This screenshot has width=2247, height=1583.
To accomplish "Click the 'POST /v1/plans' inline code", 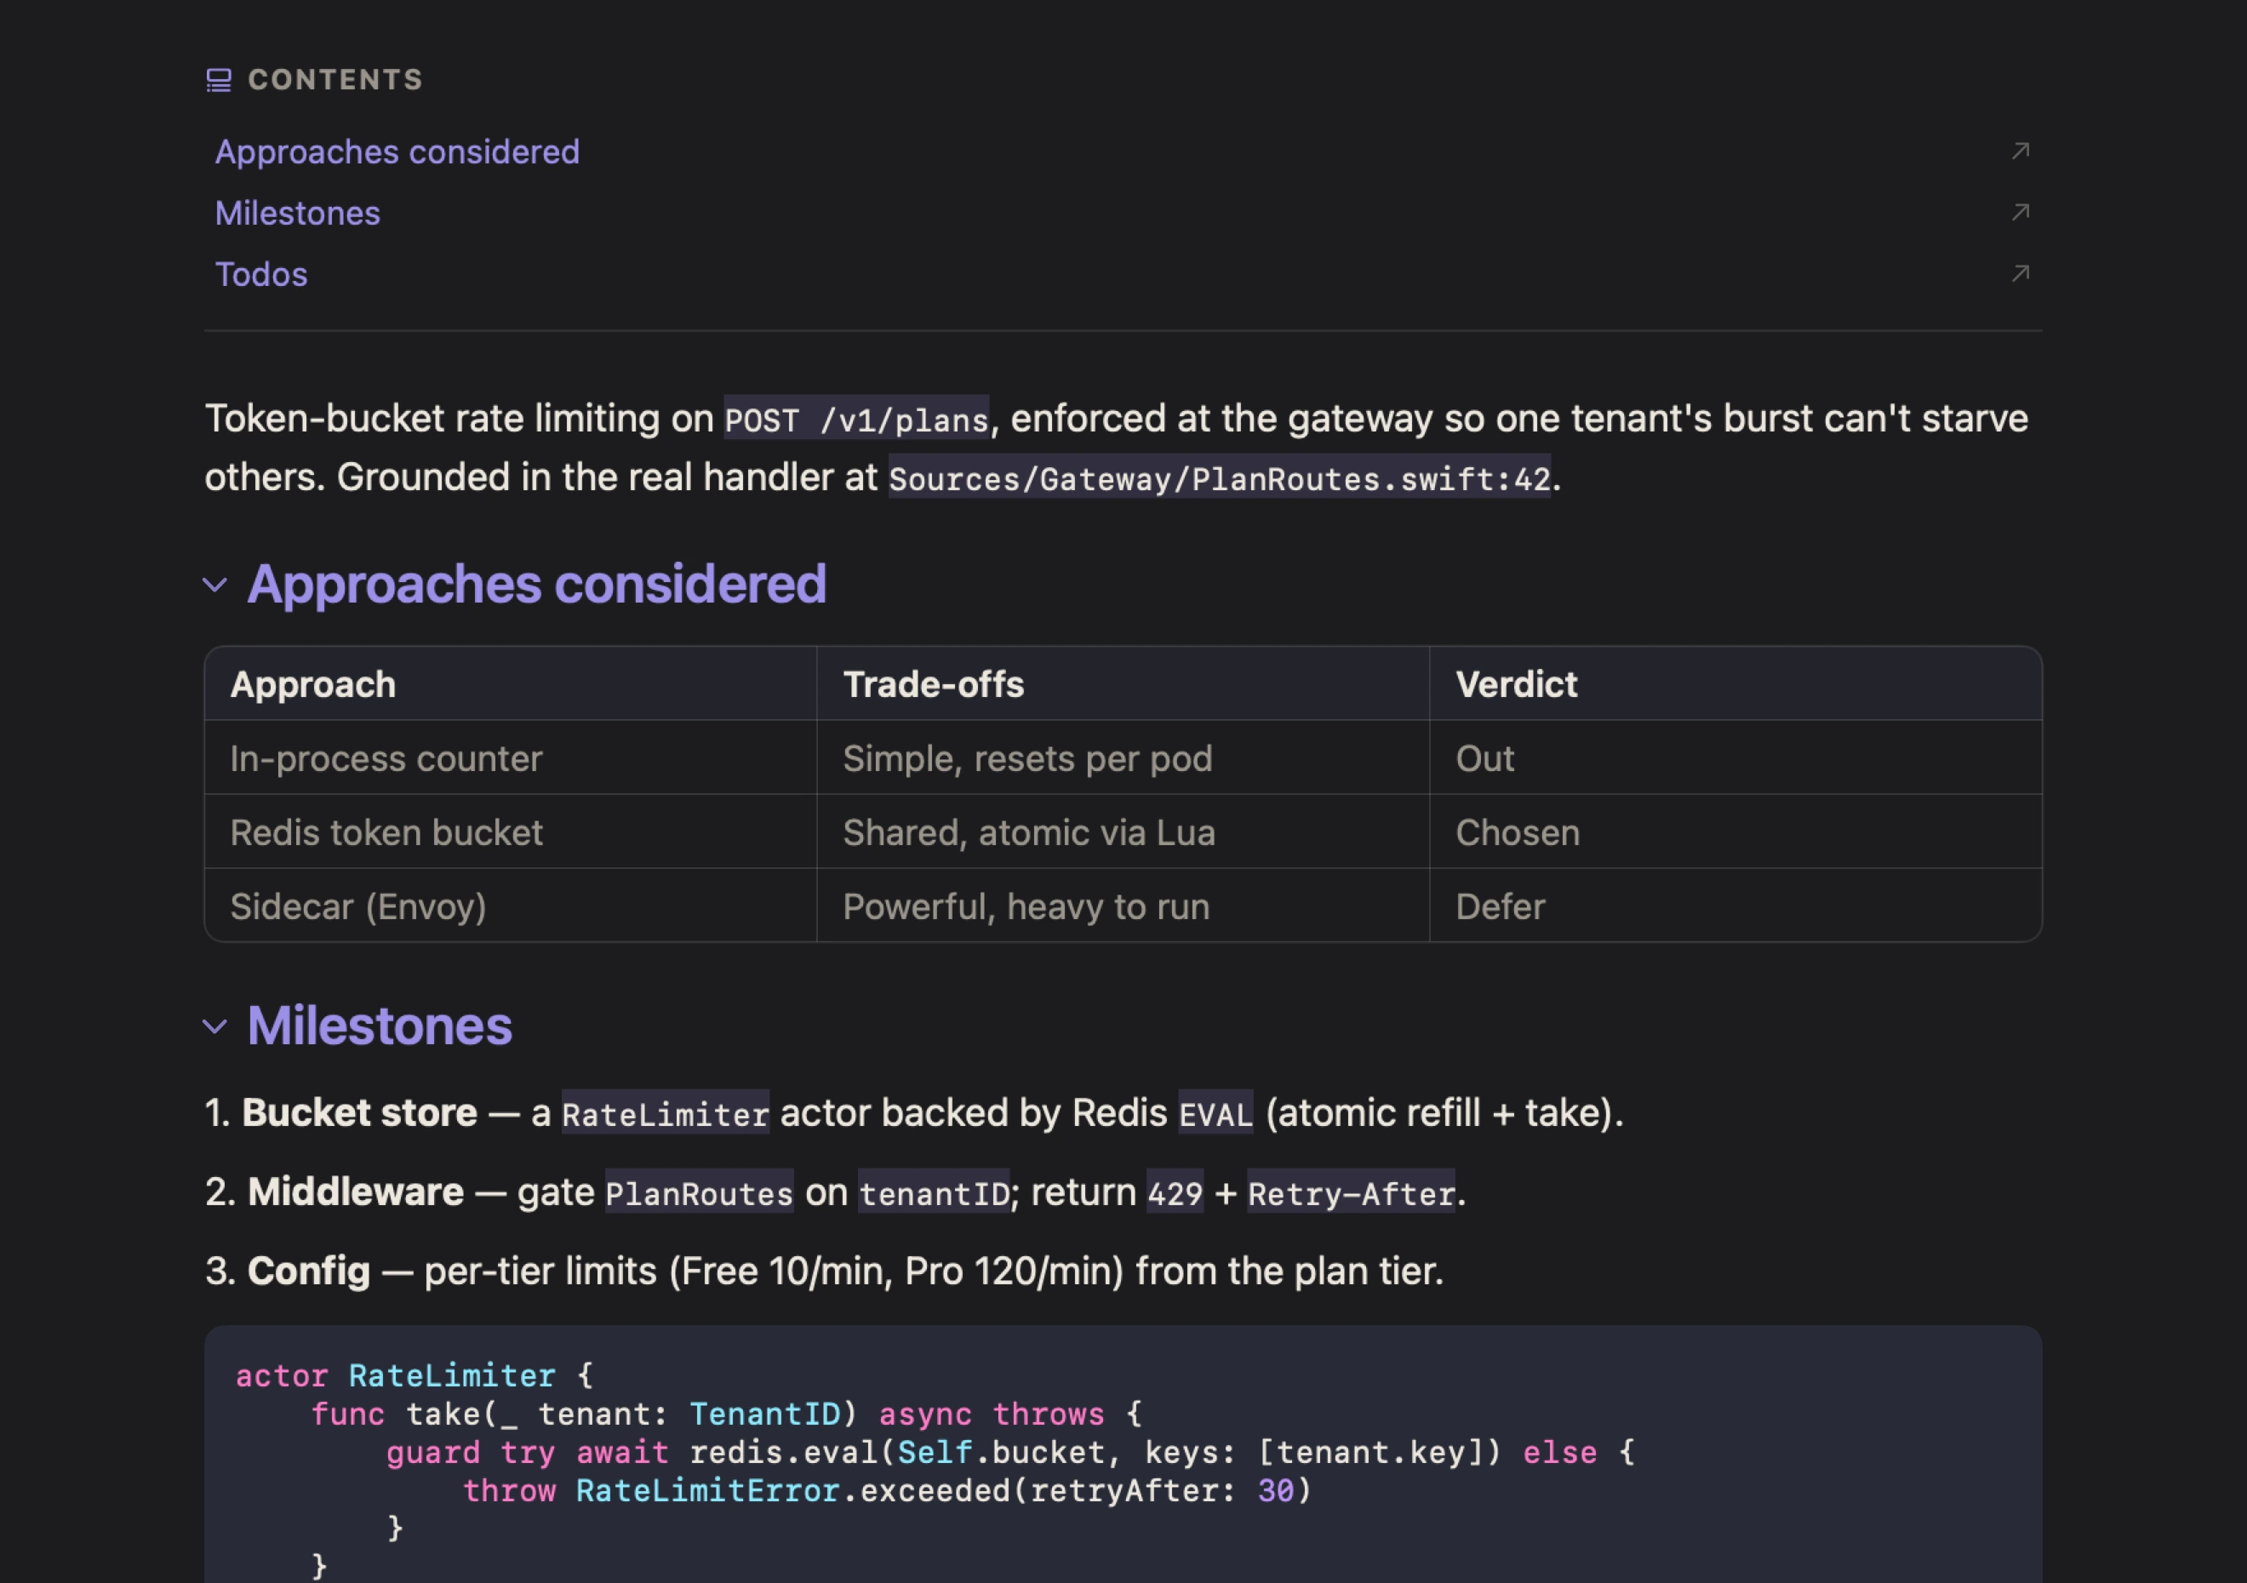I will tap(856, 419).
